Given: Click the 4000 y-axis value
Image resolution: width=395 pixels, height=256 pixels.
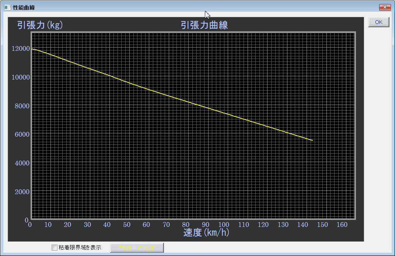Looking at the screenshot, I should click(22, 163).
